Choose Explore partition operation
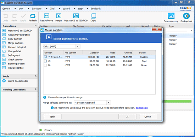 tap(16, 64)
